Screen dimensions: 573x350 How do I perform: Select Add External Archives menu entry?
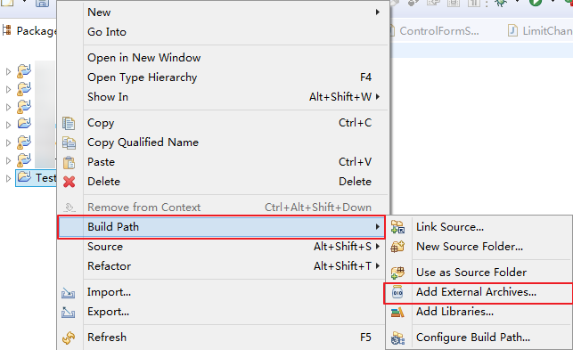(x=478, y=293)
